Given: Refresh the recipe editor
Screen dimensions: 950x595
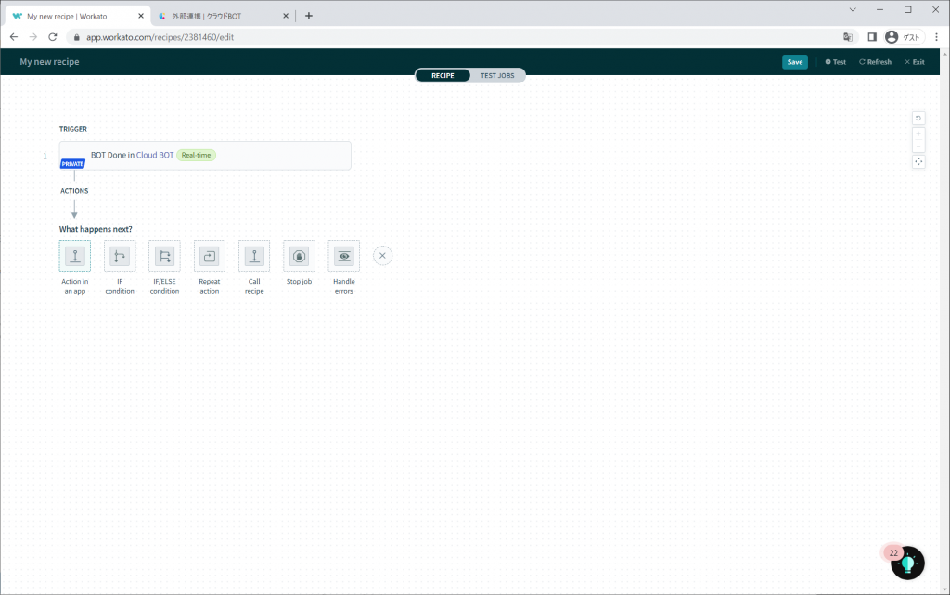Looking at the screenshot, I should 875,62.
